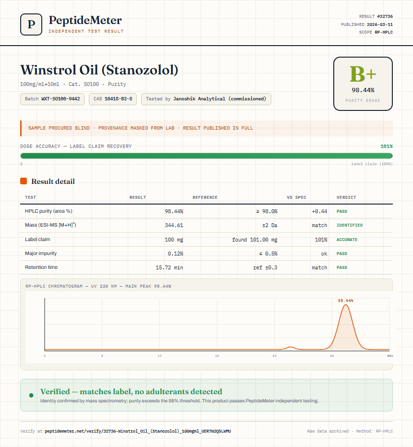Click the PASS verdict for HPLC purity
Screen dimensions: 413x447
342,211
